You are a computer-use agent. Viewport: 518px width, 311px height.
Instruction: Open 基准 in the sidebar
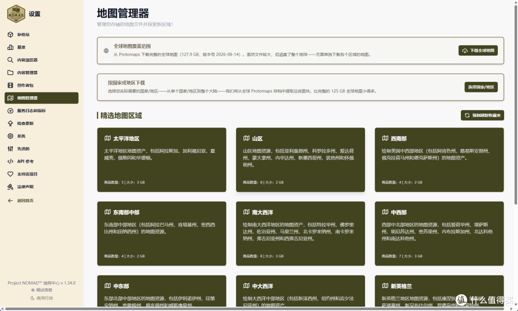[42, 47]
